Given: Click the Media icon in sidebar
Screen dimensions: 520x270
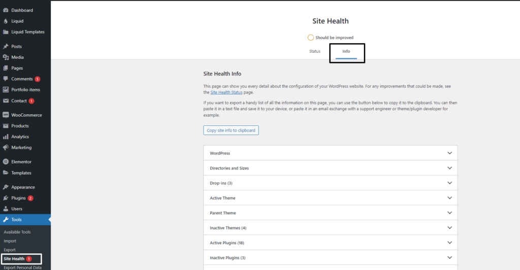Looking at the screenshot, I should 6,57.
